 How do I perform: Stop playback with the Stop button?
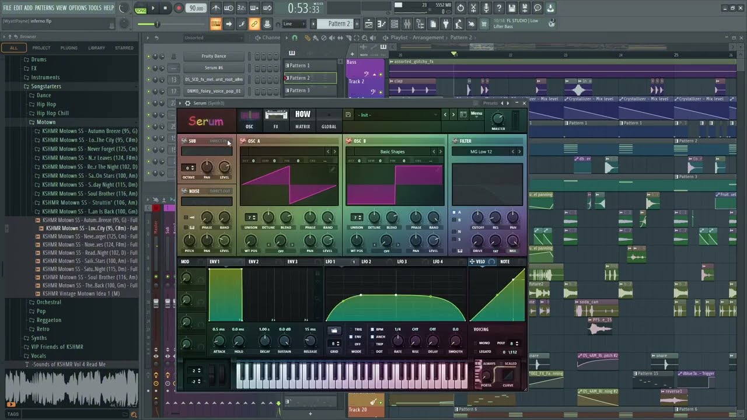click(166, 8)
